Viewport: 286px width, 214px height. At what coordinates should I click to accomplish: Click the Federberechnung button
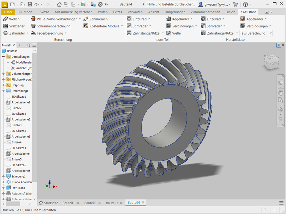click(50, 33)
